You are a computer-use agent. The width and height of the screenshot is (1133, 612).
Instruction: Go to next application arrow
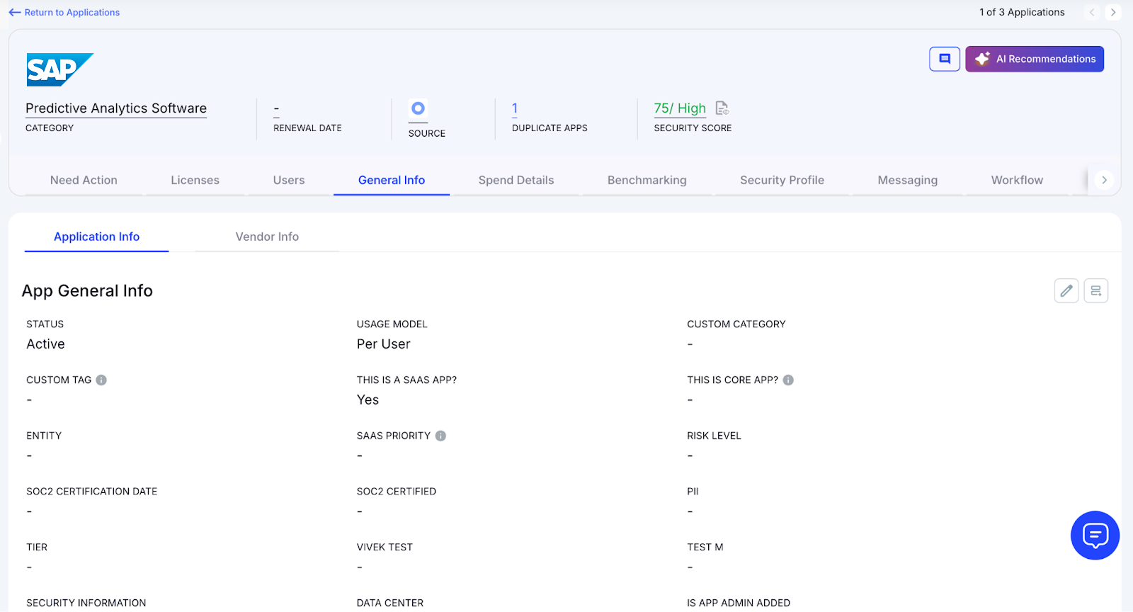tap(1113, 12)
